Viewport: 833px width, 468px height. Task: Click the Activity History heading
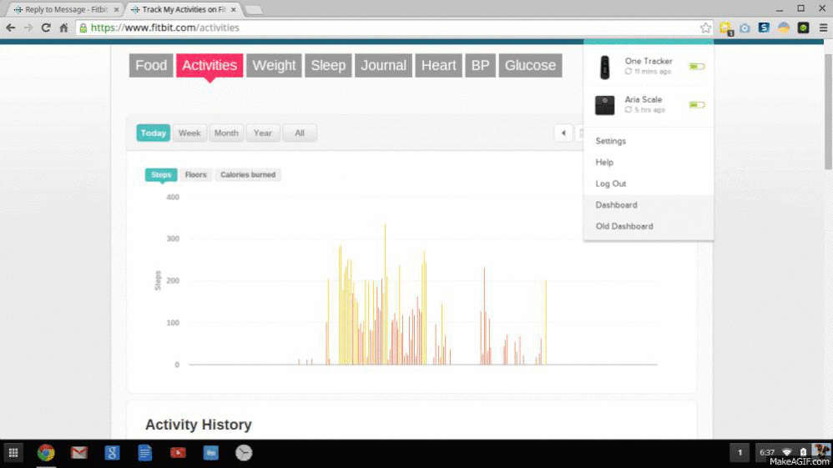[x=198, y=425]
